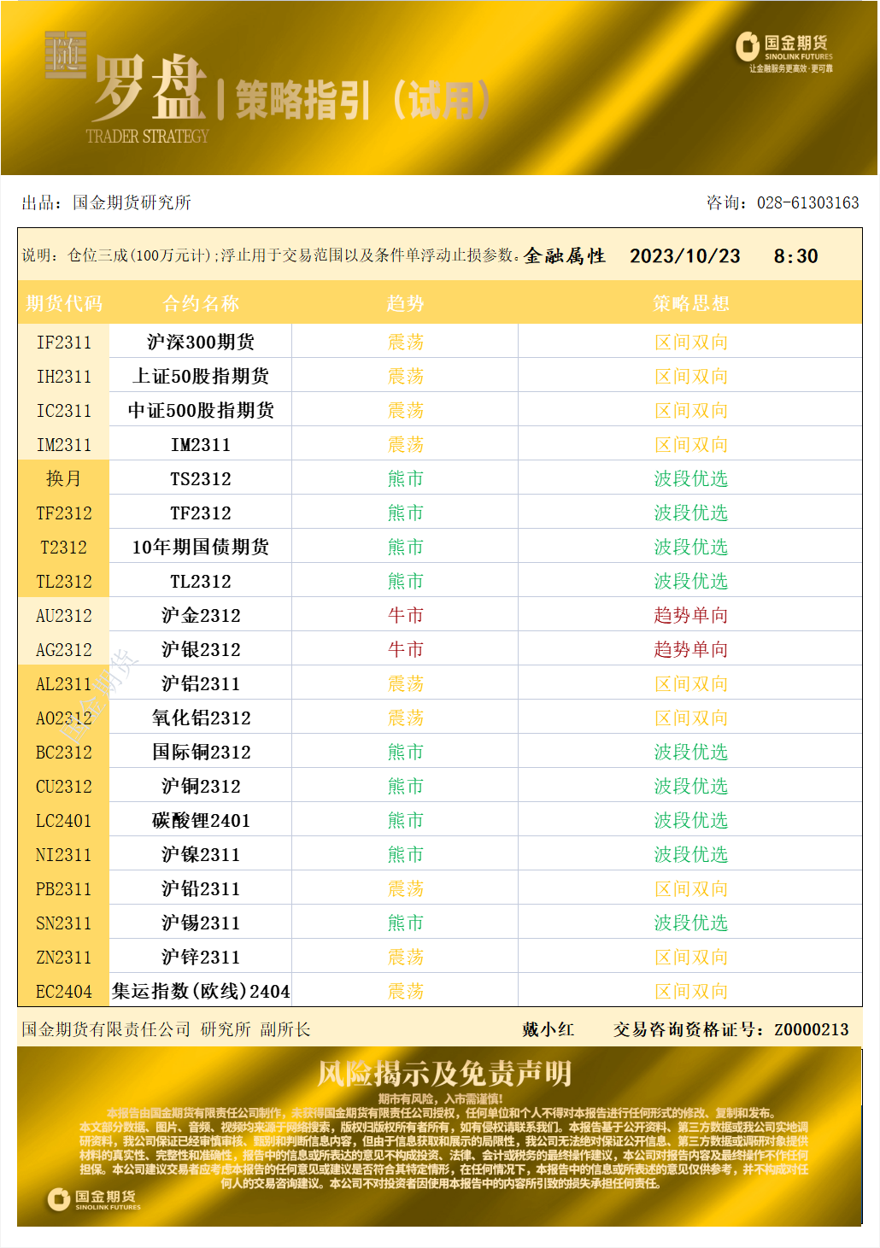
Task: Click 熊市 trend in SN2311 row
Action: pyautogui.click(x=405, y=923)
